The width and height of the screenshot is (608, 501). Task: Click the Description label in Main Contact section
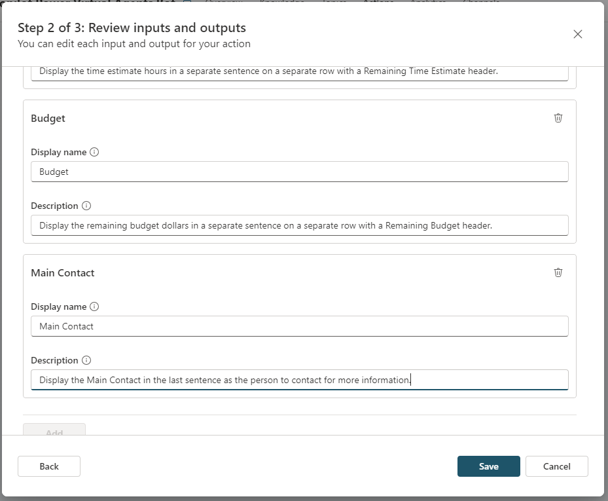[54, 360]
